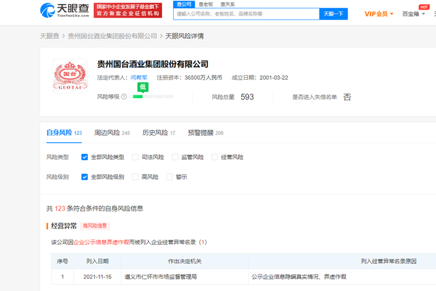The width and height of the screenshot is (436, 291).
Task: Toggle the 监管风险 checkbox
Action: (176, 157)
